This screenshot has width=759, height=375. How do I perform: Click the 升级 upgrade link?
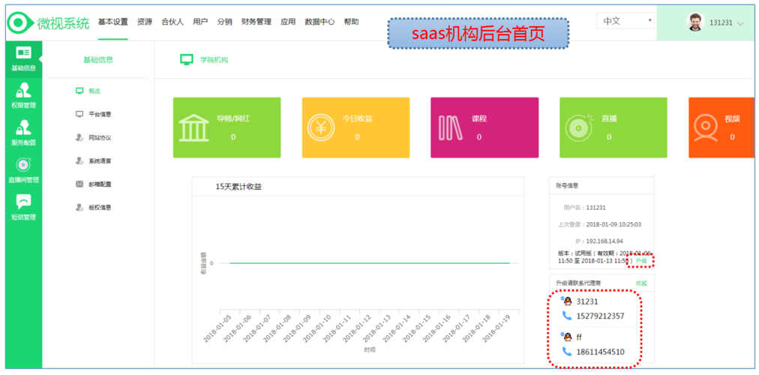click(641, 260)
